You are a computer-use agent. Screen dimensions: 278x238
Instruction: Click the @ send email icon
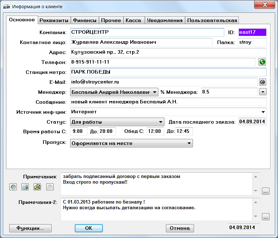[x=263, y=82]
